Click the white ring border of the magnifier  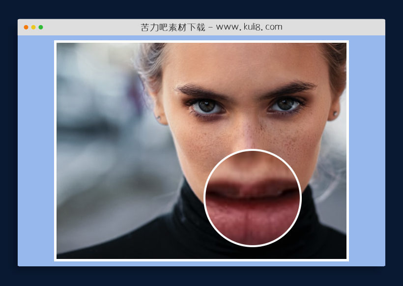coord(252,150)
